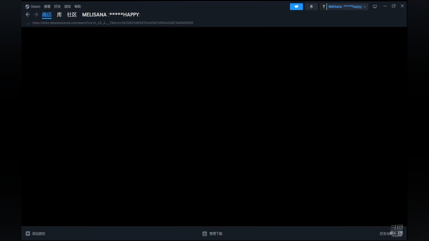Click the download icon beside 管理下载
Screen dimensions: 429x241
click(205, 234)
